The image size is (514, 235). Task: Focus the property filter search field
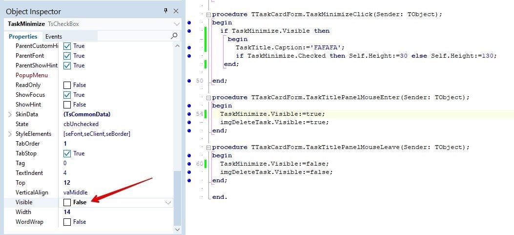coord(134,36)
